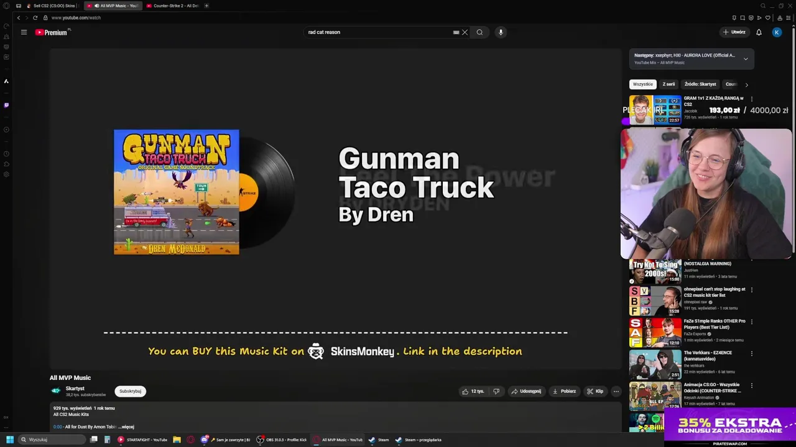The height and width of the screenshot is (447, 796).
Task: Add page to bookmarks with heart icon
Action: [x=768, y=17]
